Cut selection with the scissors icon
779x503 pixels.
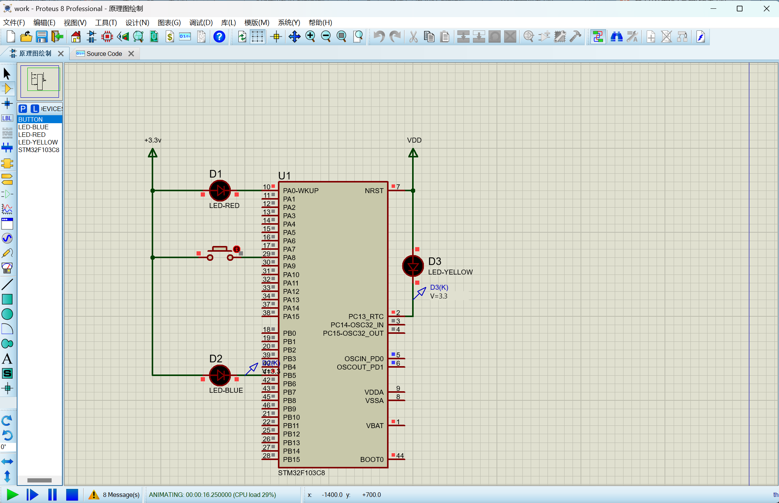point(413,37)
